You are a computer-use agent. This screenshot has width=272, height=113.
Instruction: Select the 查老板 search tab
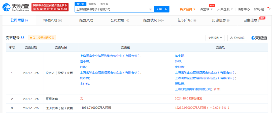tap(93, 4)
